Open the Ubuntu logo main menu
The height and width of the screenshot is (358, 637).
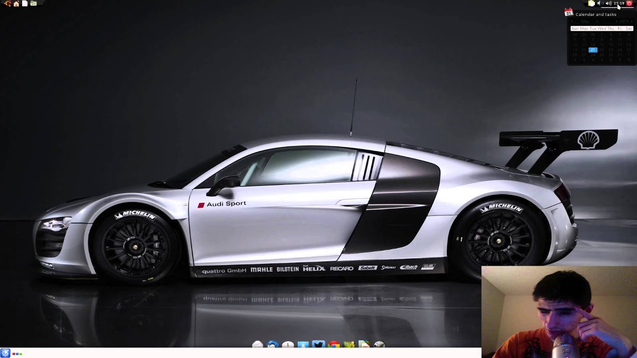point(7,3)
